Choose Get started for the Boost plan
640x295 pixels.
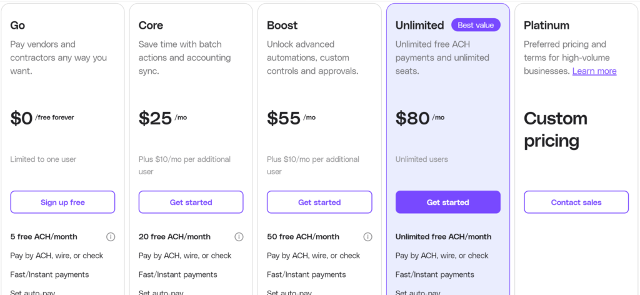(x=319, y=202)
